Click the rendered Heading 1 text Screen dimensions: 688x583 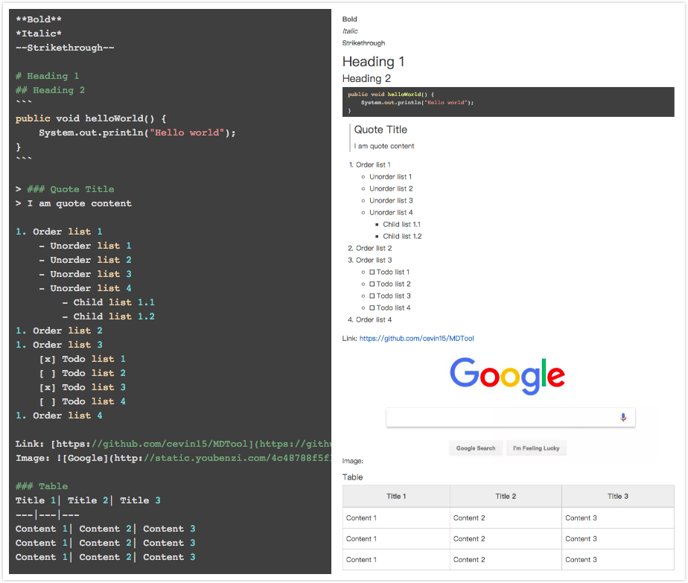[x=373, y=61]
